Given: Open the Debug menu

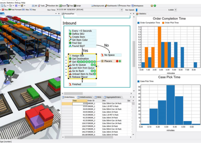Looking at the screenshot, I should [17, 3].
